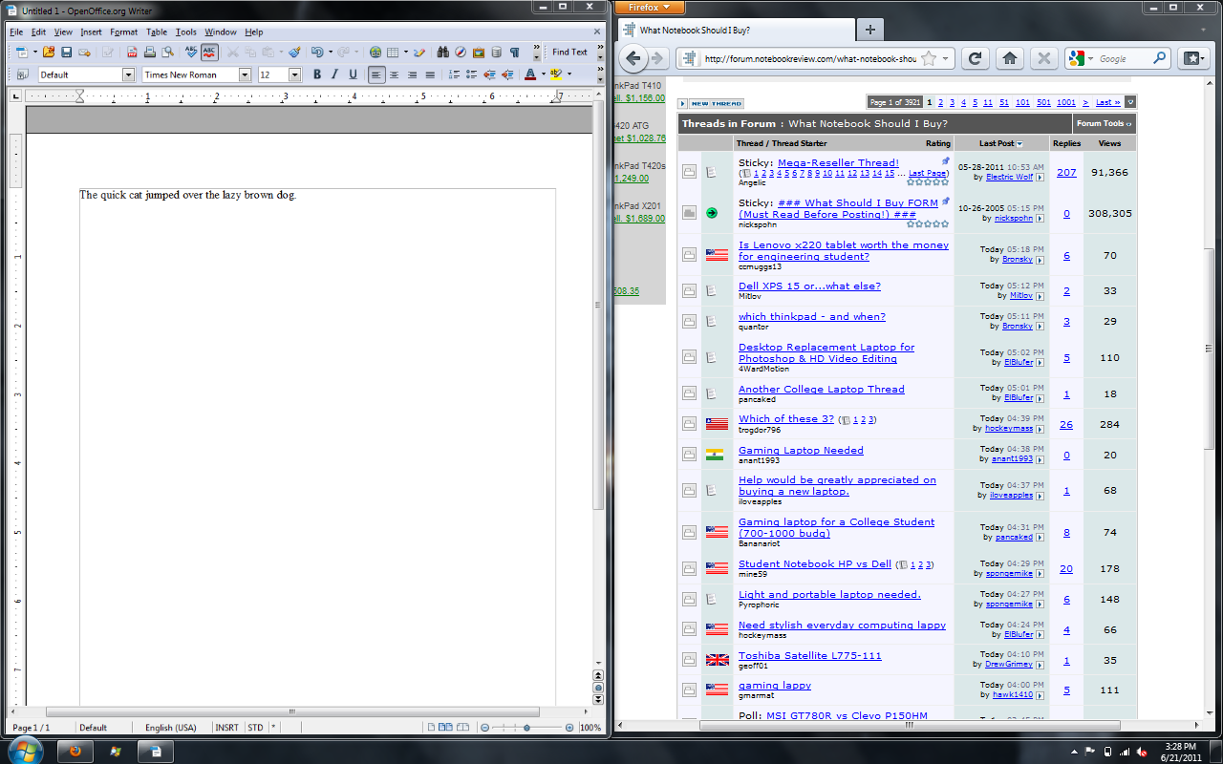1223x764 pixels.
Task: Open Find & Replace binoculars icon
Action: 443,53
